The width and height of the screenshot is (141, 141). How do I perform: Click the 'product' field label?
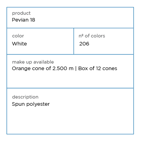coord(21,13)
